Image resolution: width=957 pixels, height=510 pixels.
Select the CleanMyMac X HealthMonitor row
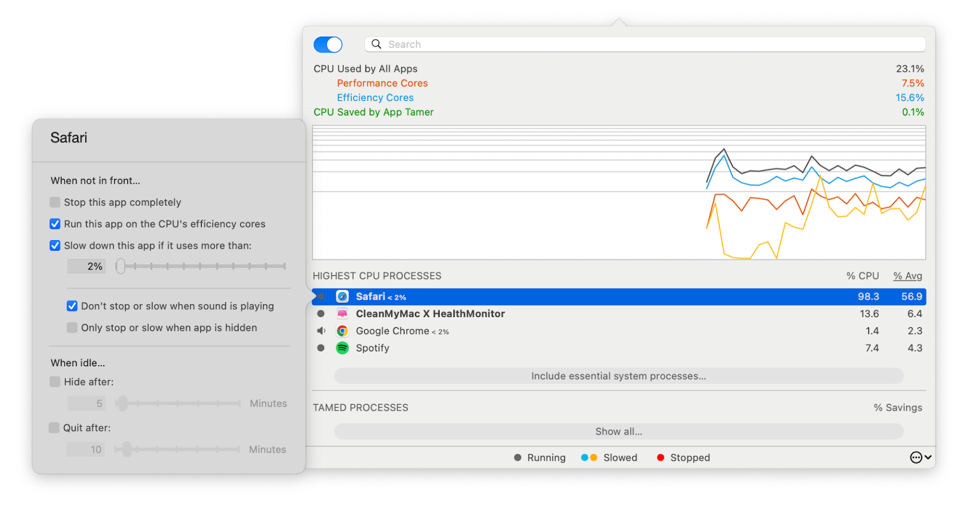[x=619, y=314]
